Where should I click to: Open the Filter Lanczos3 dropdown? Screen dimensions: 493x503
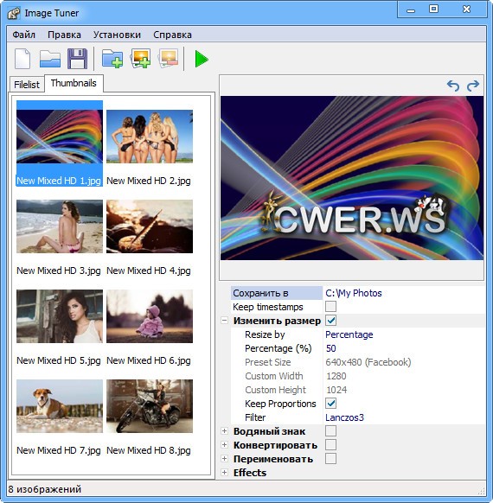(404, 417)
